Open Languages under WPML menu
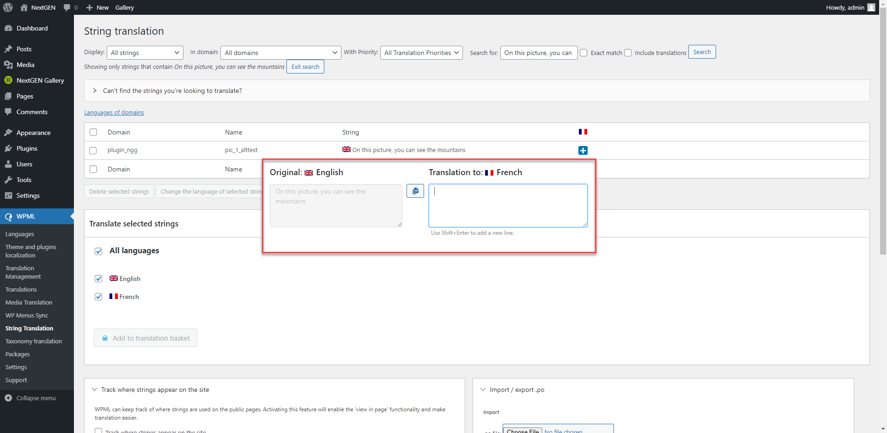 (x=20, y=234)
